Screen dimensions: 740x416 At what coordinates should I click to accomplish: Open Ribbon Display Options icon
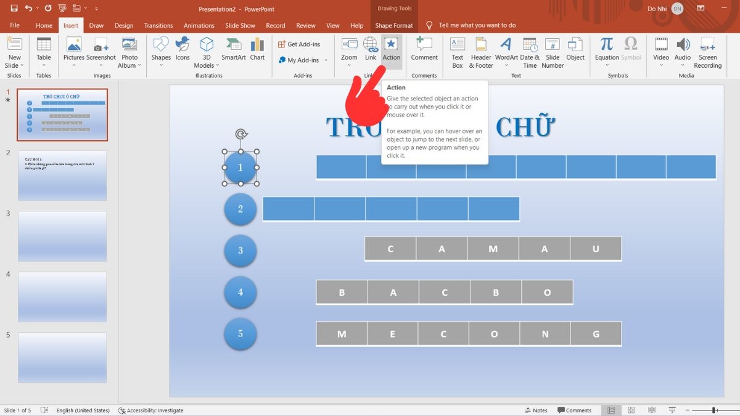point(701,9)
